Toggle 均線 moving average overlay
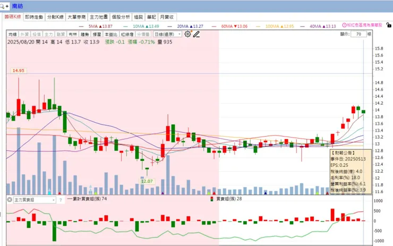Screen dimensions: 393x246 12,35
